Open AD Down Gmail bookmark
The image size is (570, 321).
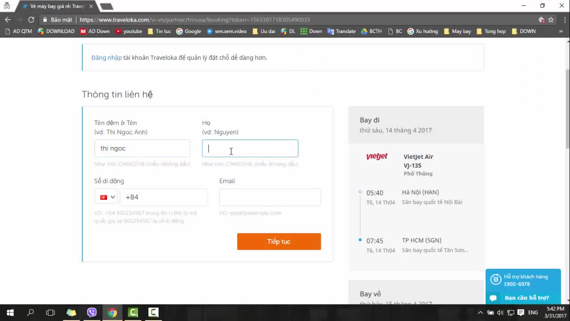pyautogui.click(x=95, y=31)
